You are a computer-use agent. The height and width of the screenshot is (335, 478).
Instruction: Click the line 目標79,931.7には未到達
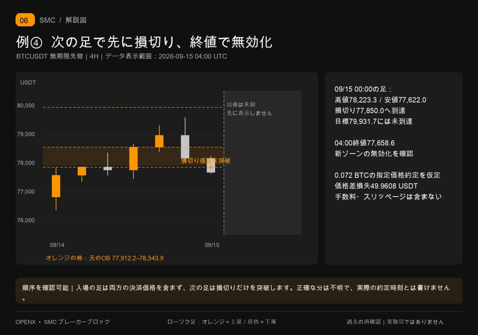click(x=374, y=122)
